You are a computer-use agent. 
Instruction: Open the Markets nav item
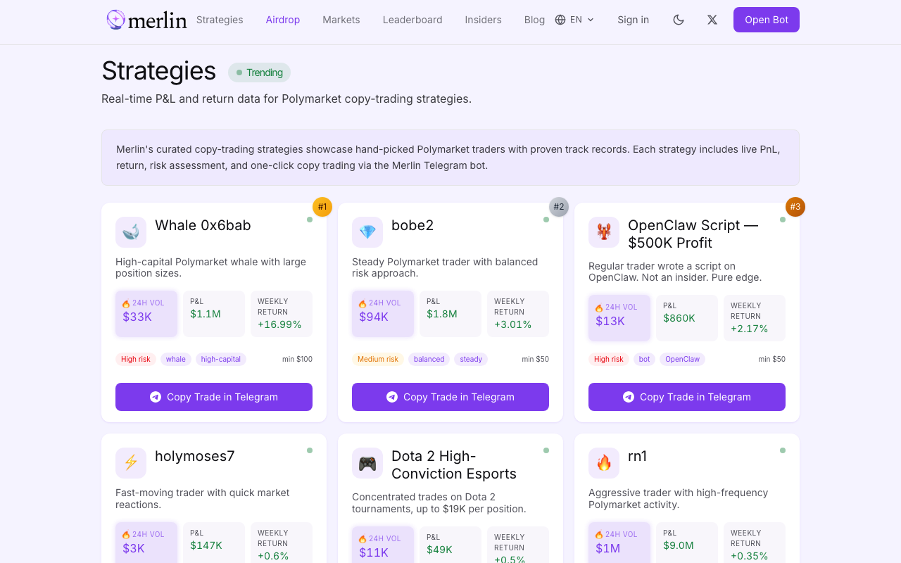pos(341,20)
